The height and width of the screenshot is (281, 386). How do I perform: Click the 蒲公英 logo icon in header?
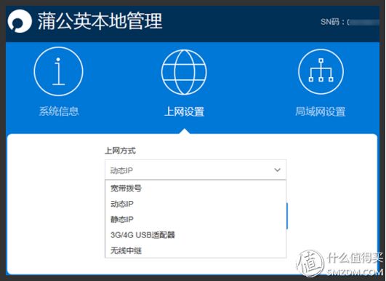pyautogui.click(x=20, y=21)
